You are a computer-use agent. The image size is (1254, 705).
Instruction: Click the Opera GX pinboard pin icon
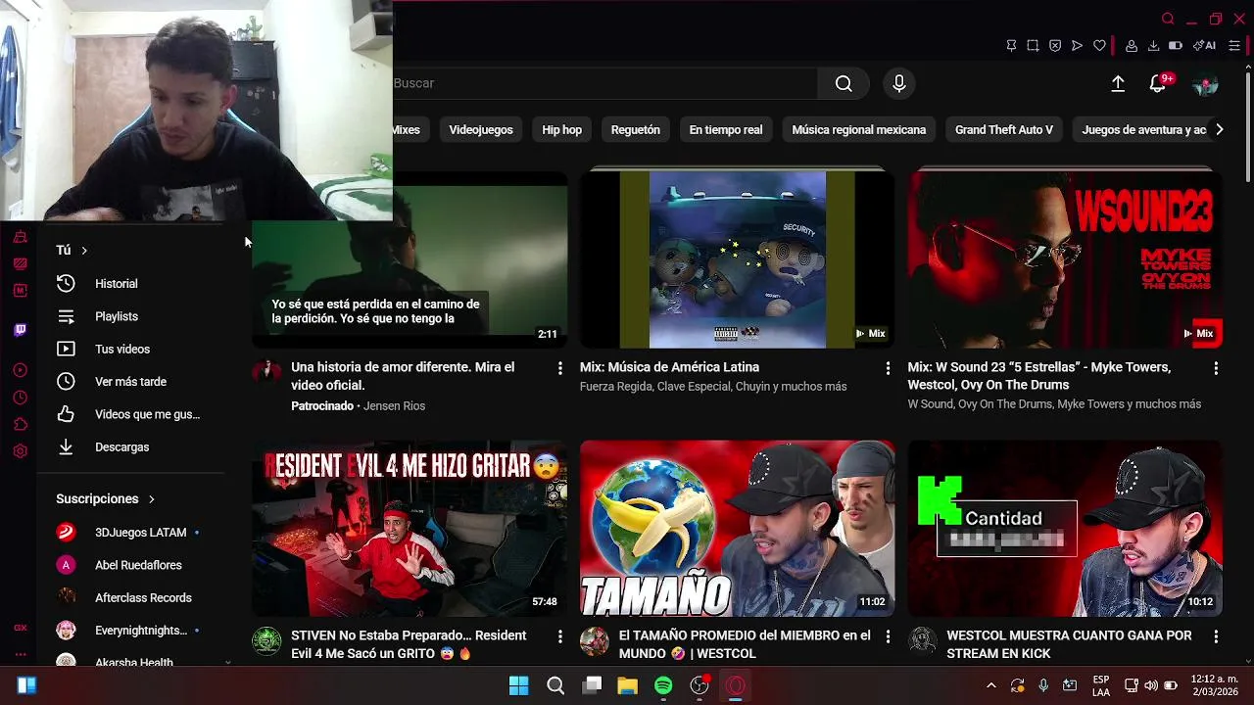tap(1011, 45)
